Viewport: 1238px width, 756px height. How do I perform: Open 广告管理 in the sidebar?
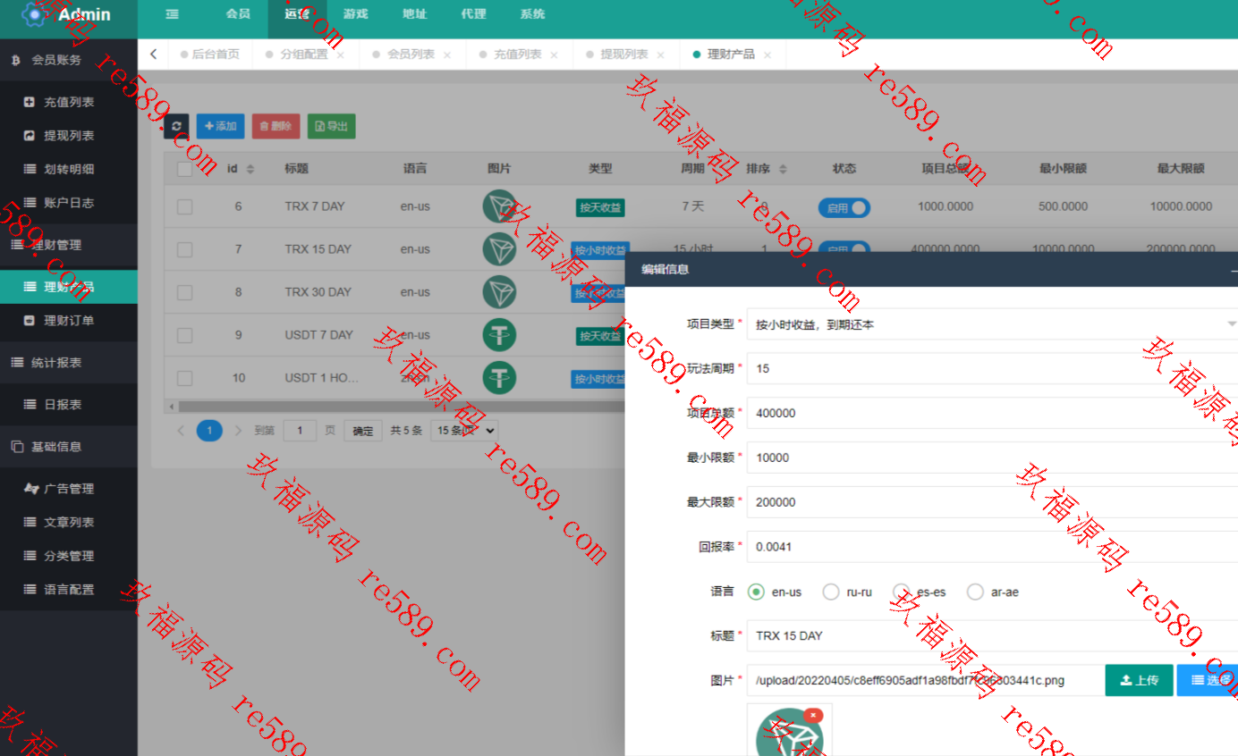point(69,489)
